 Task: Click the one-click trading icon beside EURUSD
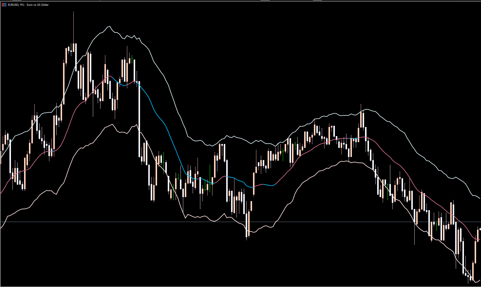click(4, 5)
